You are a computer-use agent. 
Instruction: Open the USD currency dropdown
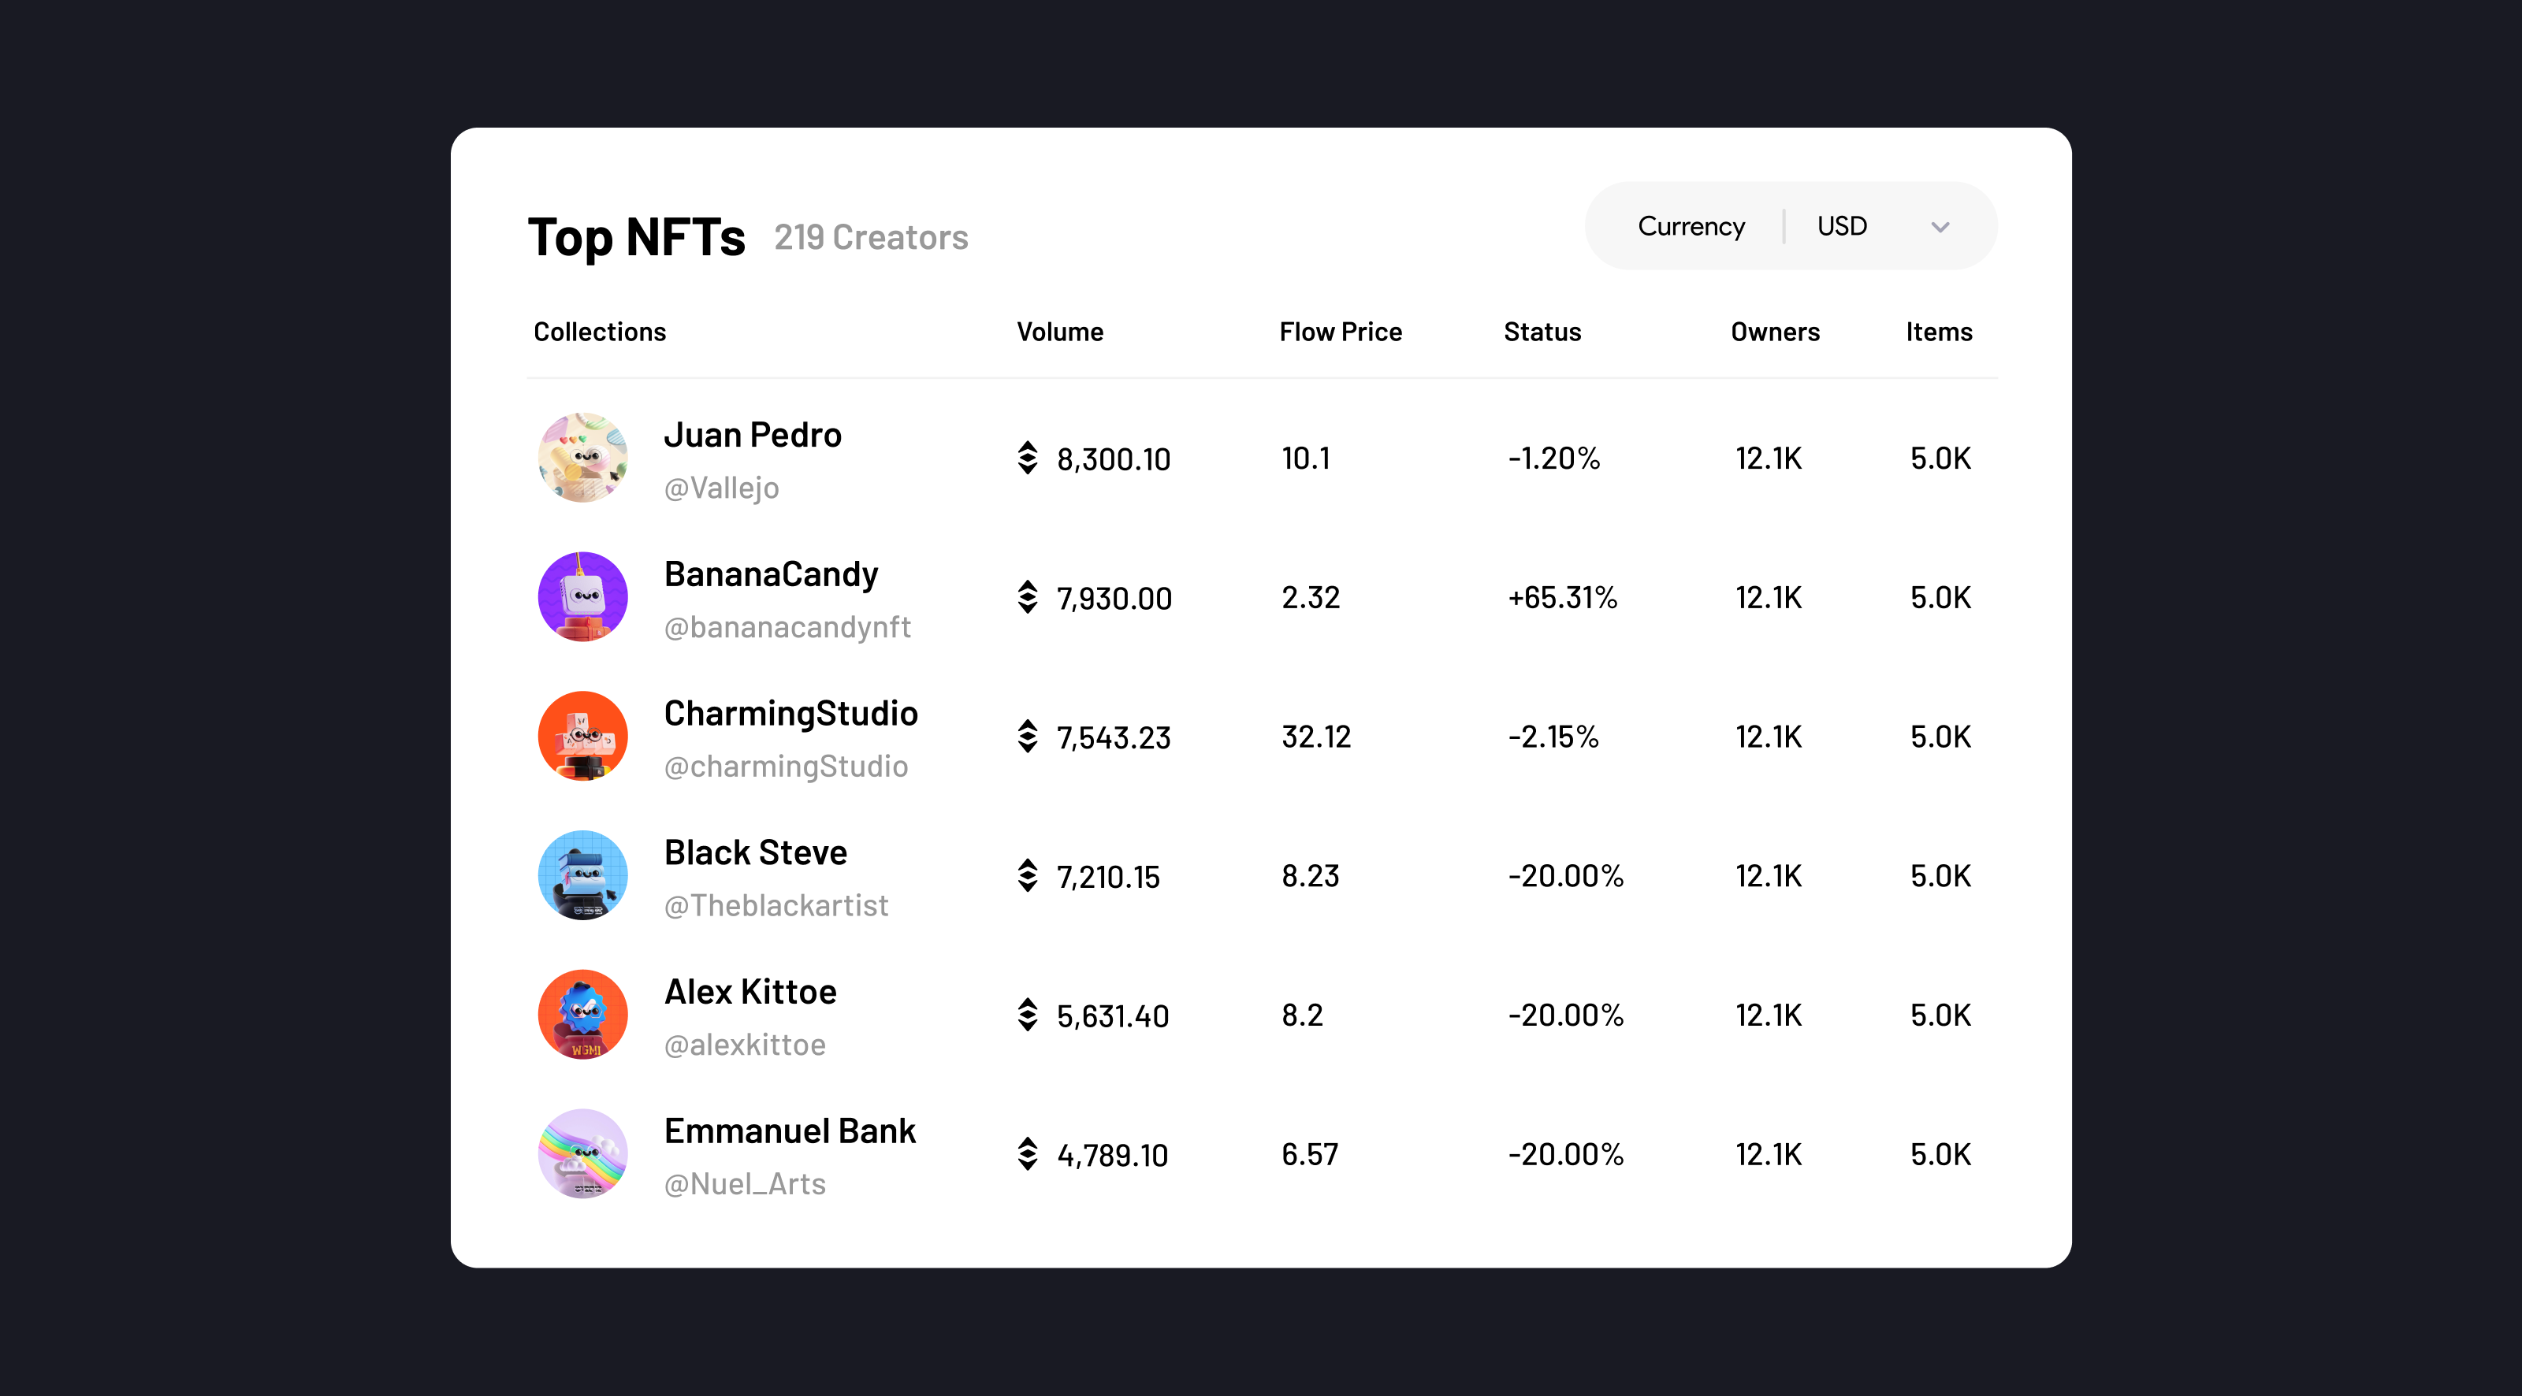point(1842,225)
